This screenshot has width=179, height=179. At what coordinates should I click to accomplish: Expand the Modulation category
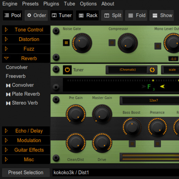(x=26, y=140)
